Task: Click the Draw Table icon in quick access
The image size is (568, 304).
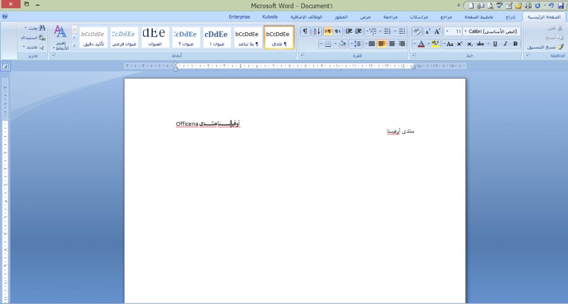Action: coord(509,5)
